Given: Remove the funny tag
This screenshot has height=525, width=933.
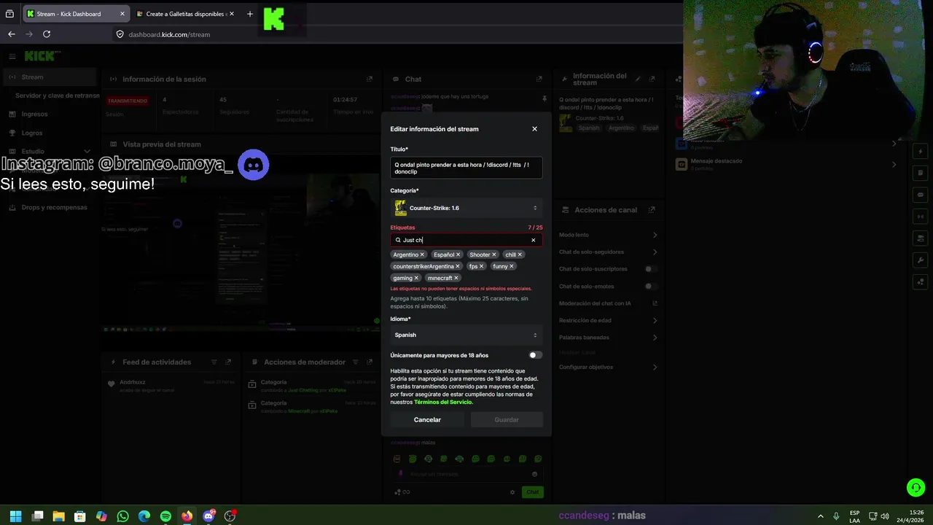Looking at the screenshot, I should (x=512, y=266).
